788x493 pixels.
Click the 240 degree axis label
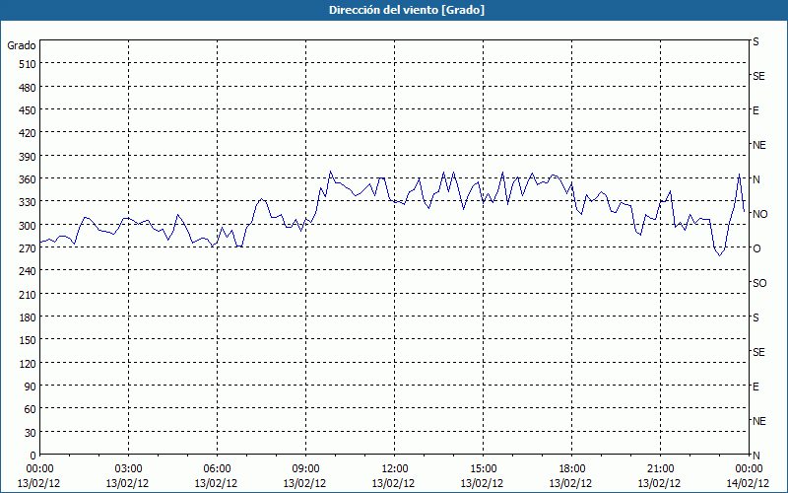point(28,272)
